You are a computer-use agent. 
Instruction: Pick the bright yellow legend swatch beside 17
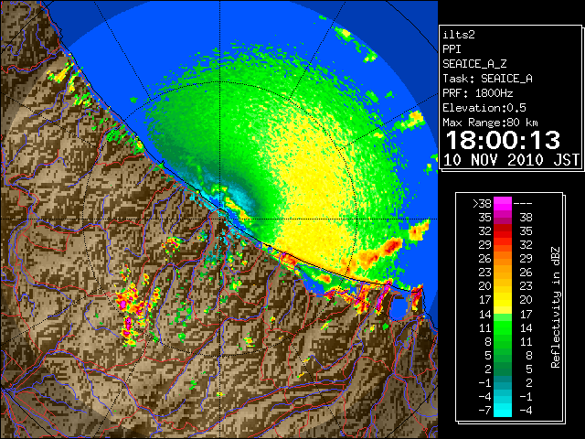(x=503, y=300)
